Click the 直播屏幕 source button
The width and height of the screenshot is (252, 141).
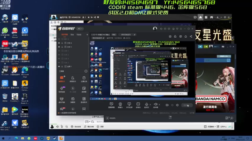point(112,105)
